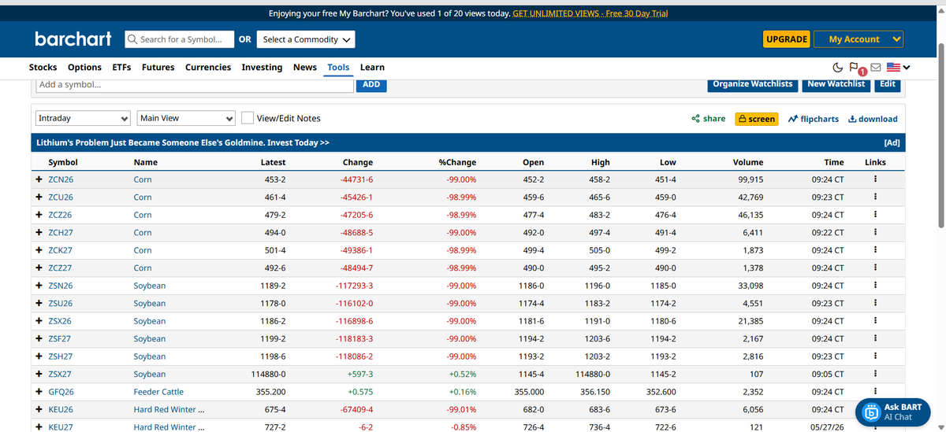Open the Futures menu

[158, 67]
